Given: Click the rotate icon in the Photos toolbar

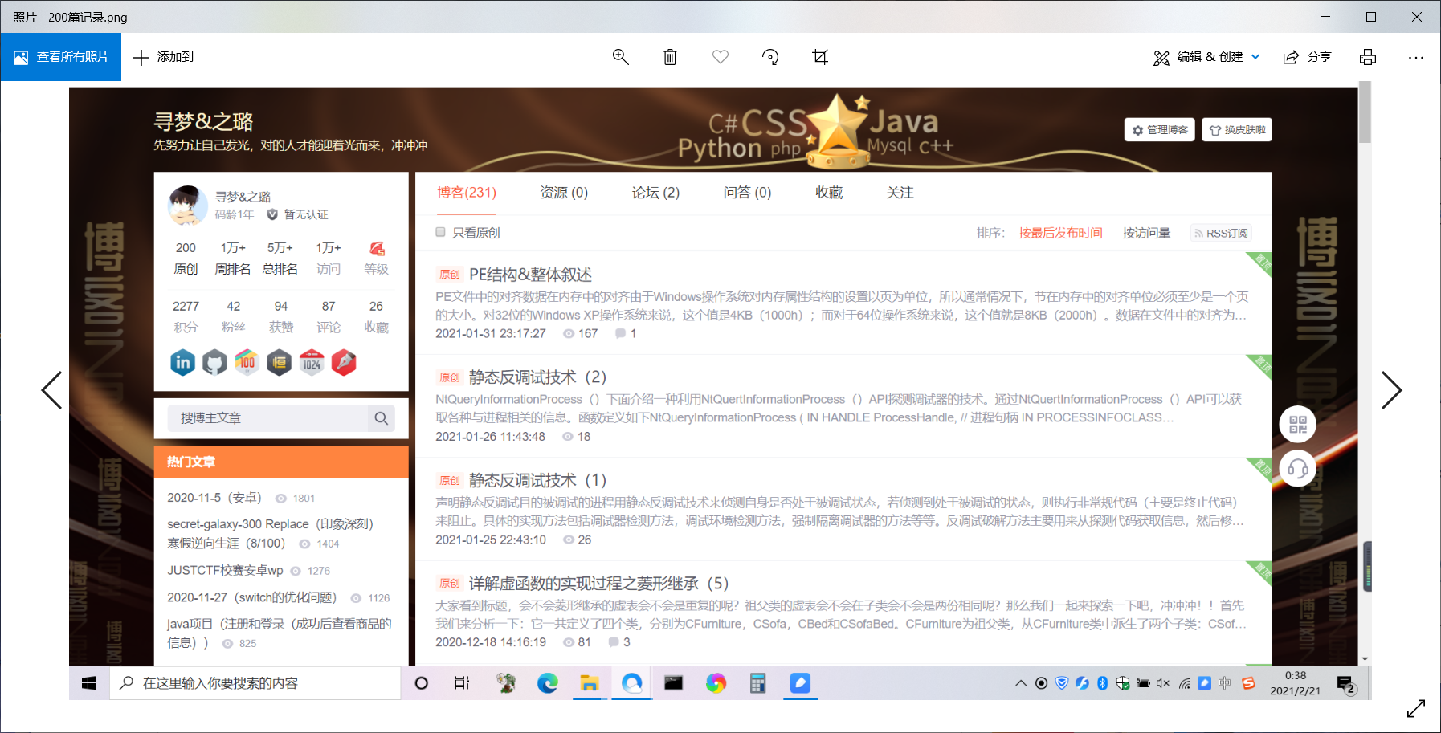Looking at the screenshot, I should 770,57.
